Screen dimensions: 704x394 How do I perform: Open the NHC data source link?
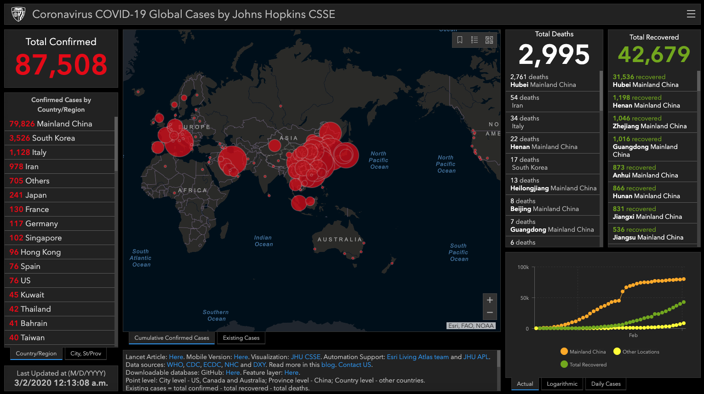[x=231, y=365]
